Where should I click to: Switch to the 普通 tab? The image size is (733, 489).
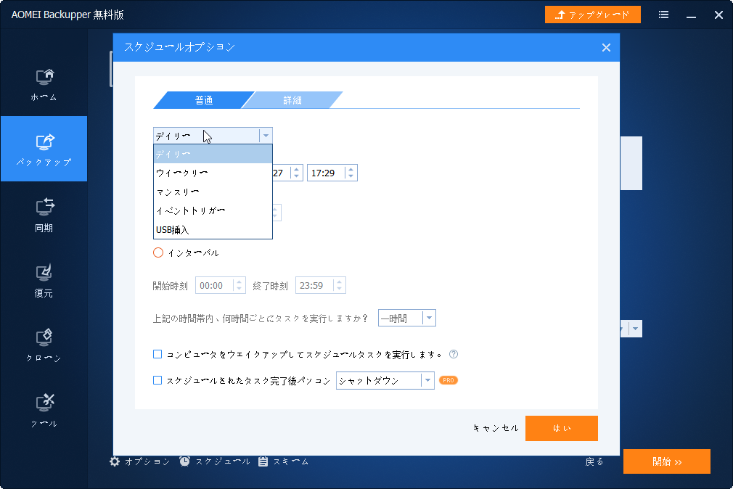(204, 100)
